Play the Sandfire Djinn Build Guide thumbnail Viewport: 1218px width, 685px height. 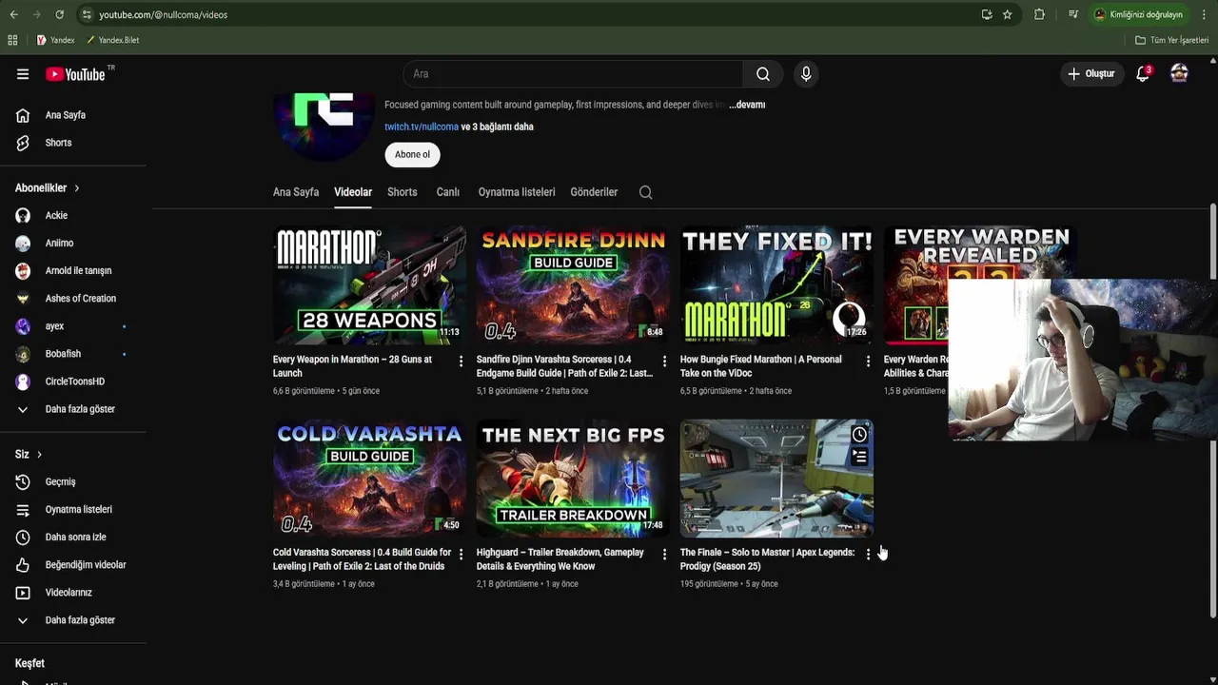pos(573,284)
